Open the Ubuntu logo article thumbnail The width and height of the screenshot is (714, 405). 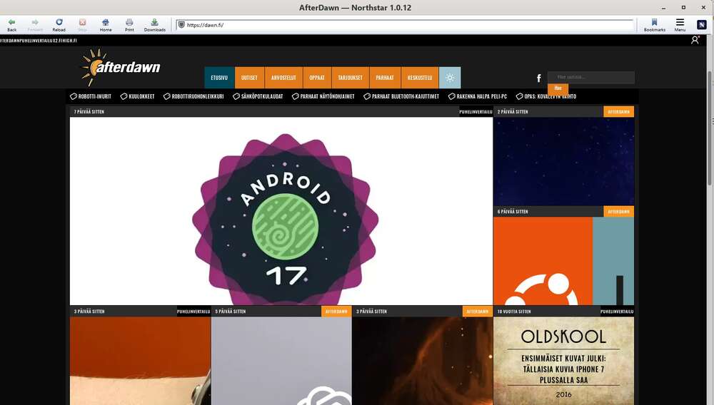(564, 261)
